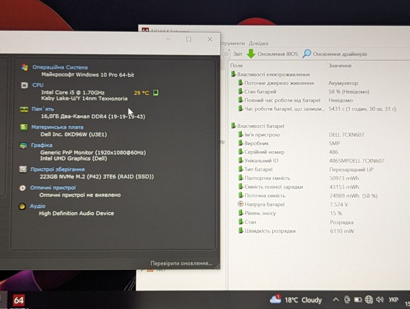Select the Тип батареї row
The height and width of the screenshot is (309, 410).
click(x=306, y=169)
